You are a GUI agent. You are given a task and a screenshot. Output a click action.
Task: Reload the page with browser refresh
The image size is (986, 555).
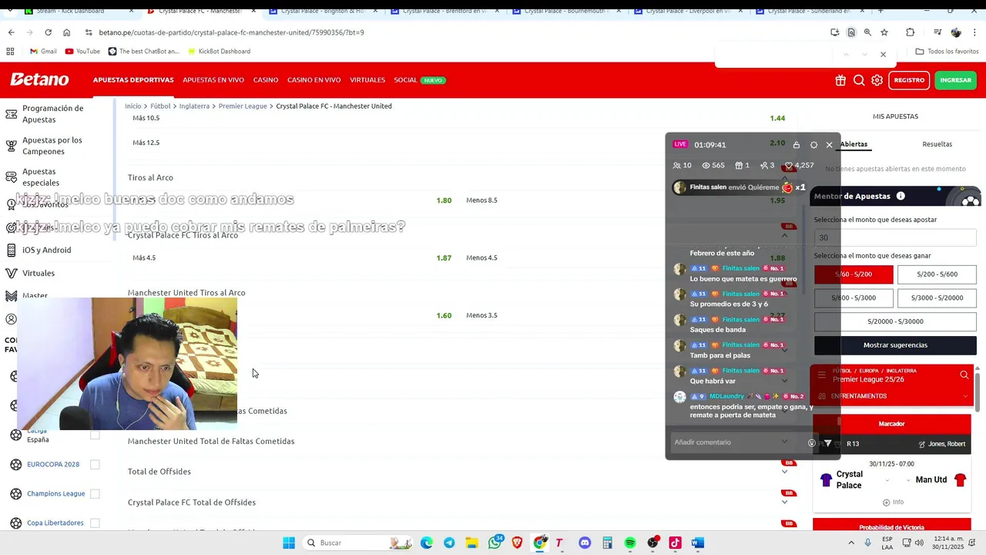coord(48,32)
